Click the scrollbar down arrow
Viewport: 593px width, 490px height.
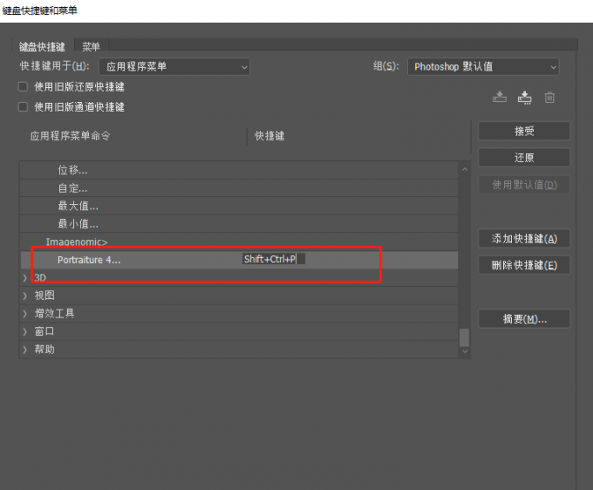[465, 351]
